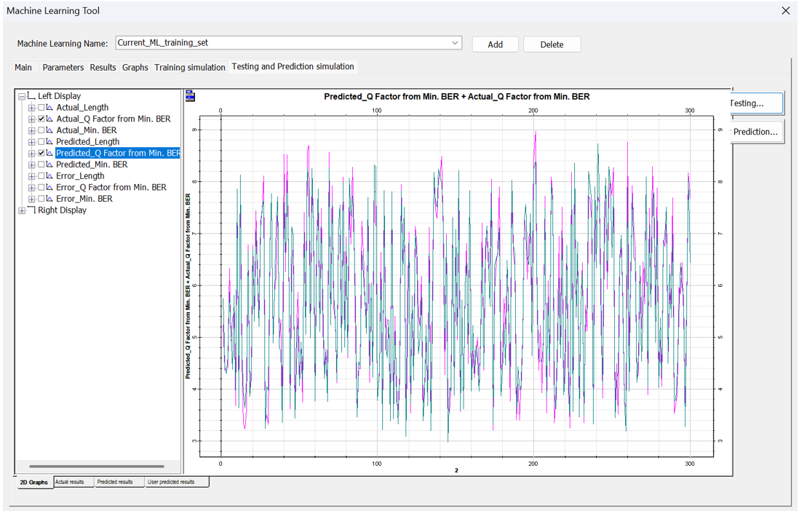Uncheck Actual_Q Factor from Min. BER checkbox

point(41,119)
